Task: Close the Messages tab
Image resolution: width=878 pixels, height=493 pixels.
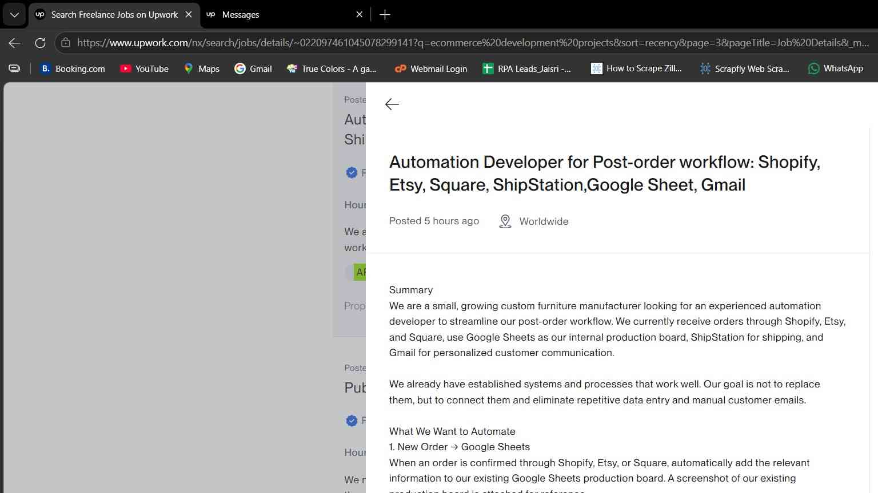Action: (359, 14)
